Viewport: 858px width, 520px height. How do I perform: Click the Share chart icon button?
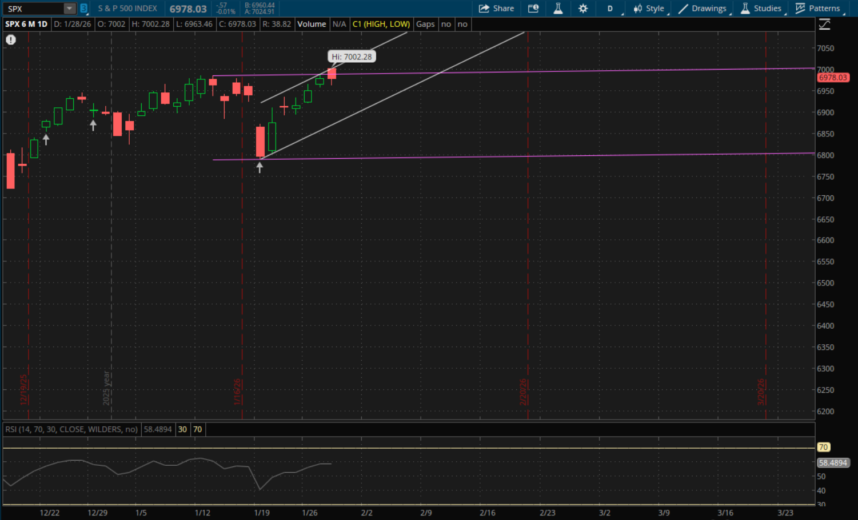pos(496,9)
